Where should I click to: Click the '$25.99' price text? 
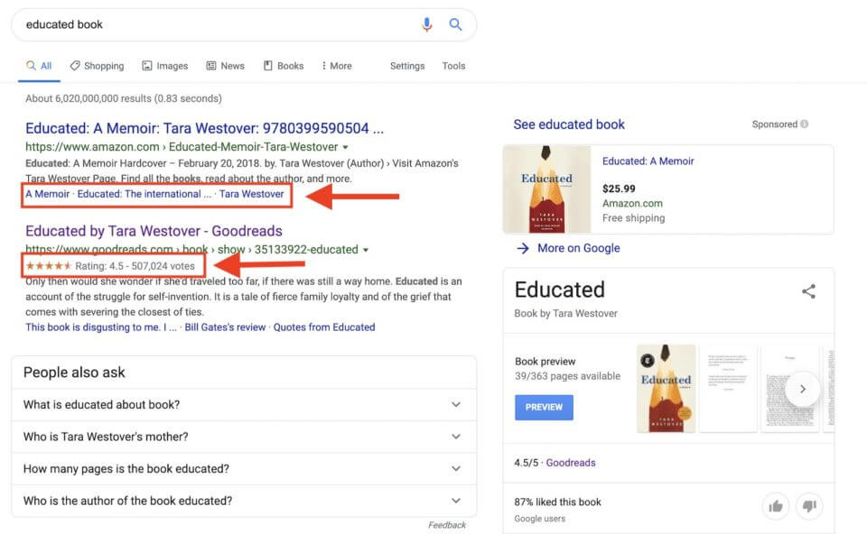click(619, 189)
